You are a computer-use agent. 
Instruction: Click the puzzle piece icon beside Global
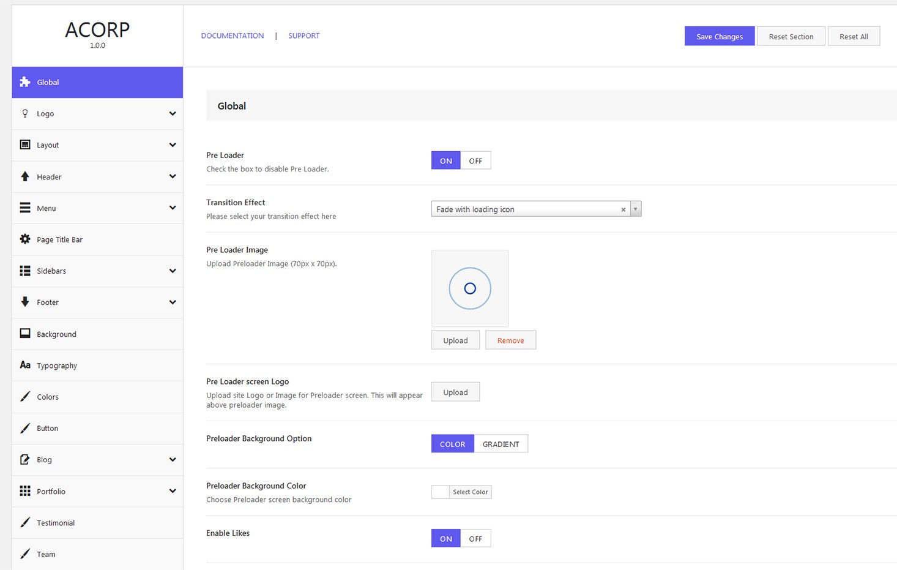pyautogui.click(x=25, y=82)
